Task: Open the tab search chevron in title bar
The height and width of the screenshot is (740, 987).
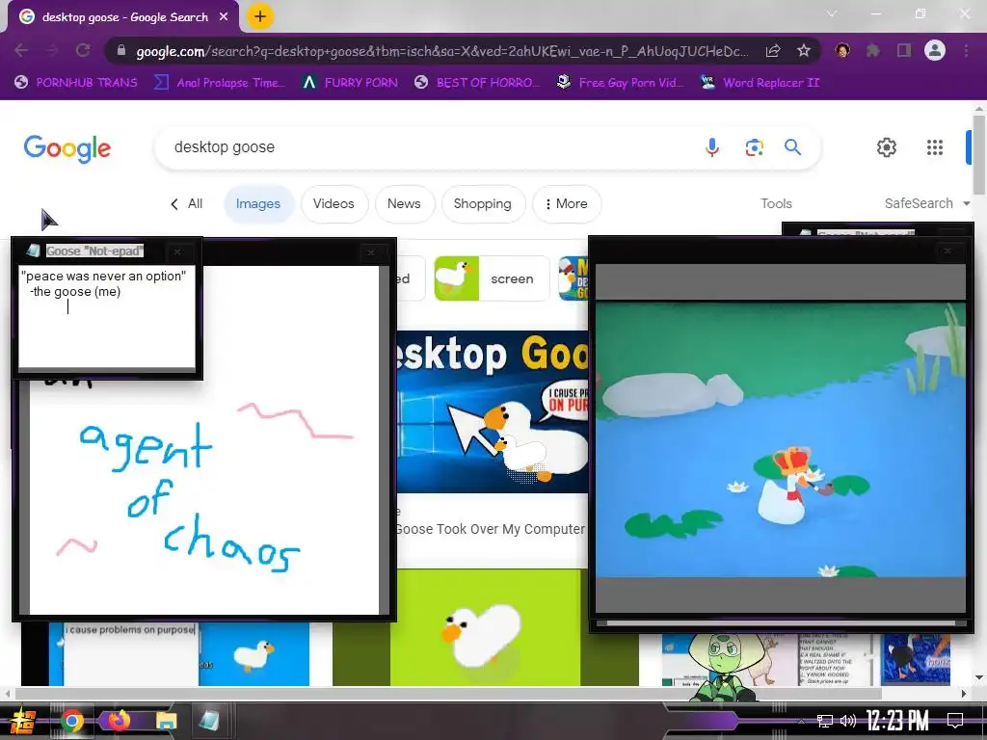Action: point(832,13)
